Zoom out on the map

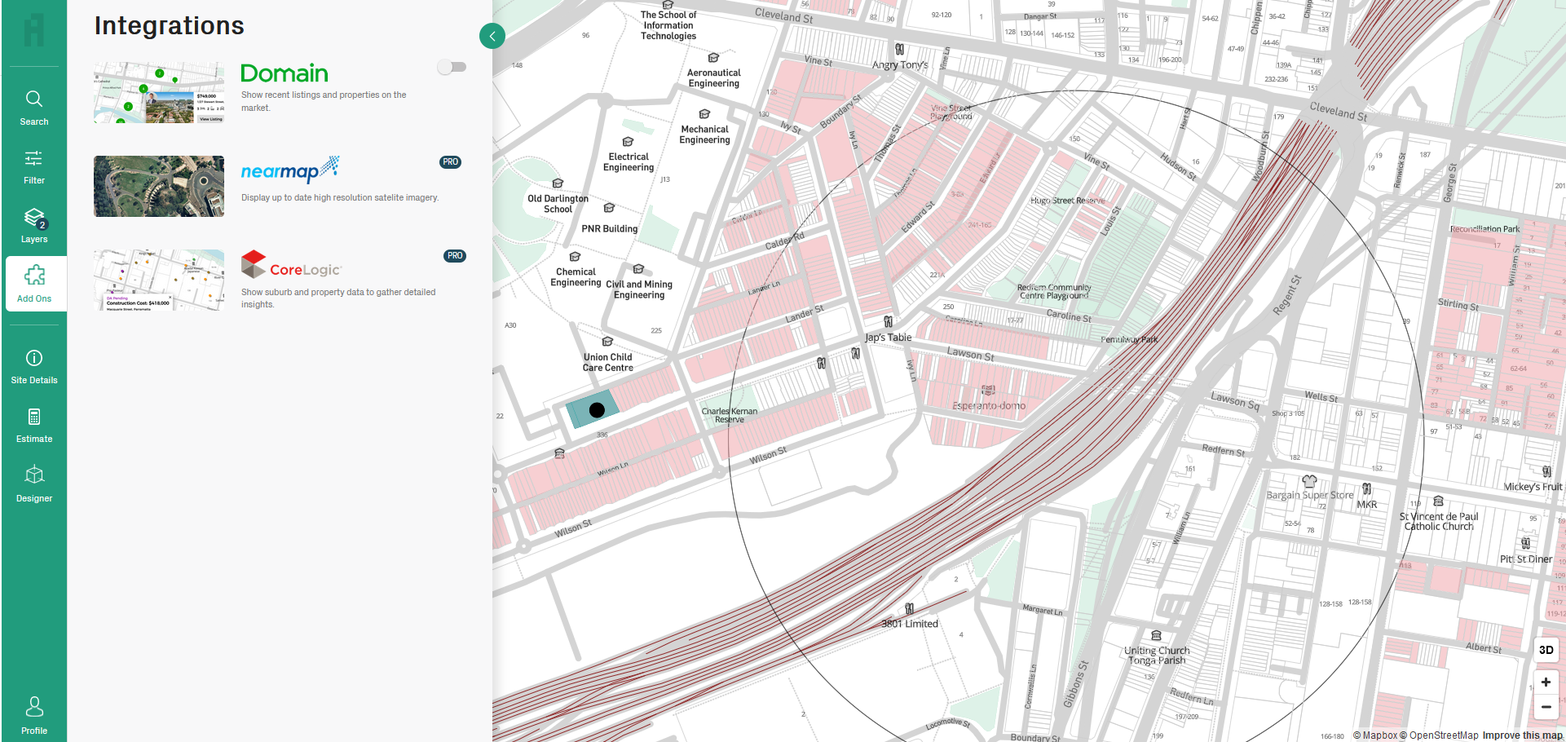coord(1546,707)
